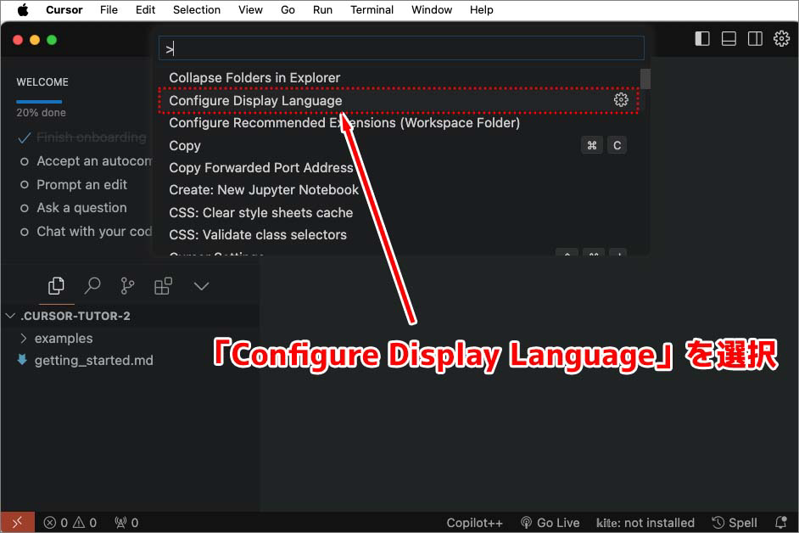Click gear icon beside Configure Display Language
The width and height of the screenshot is (799, 533).
(621, 100)
